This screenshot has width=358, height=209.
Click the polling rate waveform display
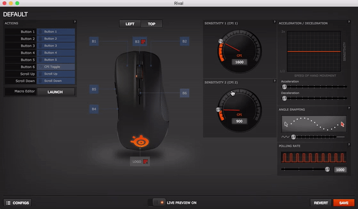click(x=314, y=158)
